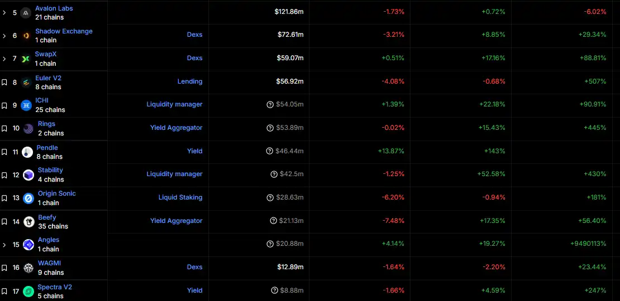Image resolution: width=620 pixels, height=301 pixels.
Task: Open the Origin Sonic protocol page
Action: [57, 193]
